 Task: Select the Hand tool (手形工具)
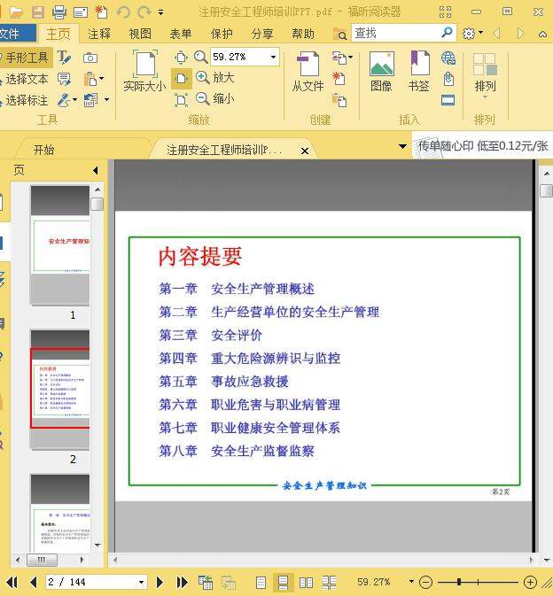click(x=25, y=58)
